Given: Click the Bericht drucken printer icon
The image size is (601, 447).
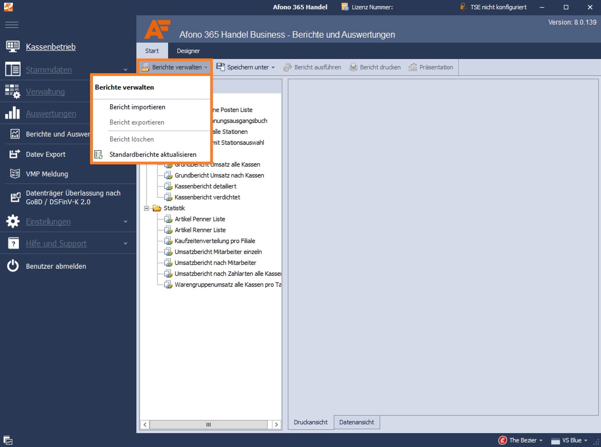Looking at the screenshot, I should pyautogui.click(x=353, y=67).
